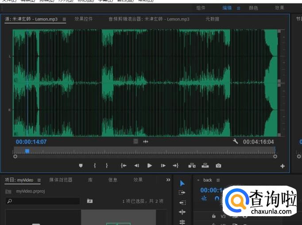Click the Add Marker icon

pyautogui.click(x=81, y=165)
